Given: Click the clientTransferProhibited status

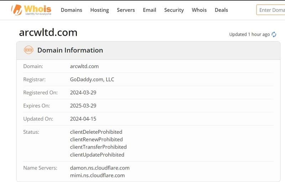Looking at the screenshot, I should click(x=98, y=147).
